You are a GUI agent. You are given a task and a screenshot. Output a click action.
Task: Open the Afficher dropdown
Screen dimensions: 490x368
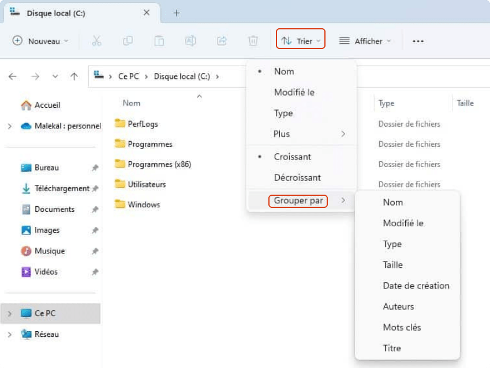[x=365, y=41]
